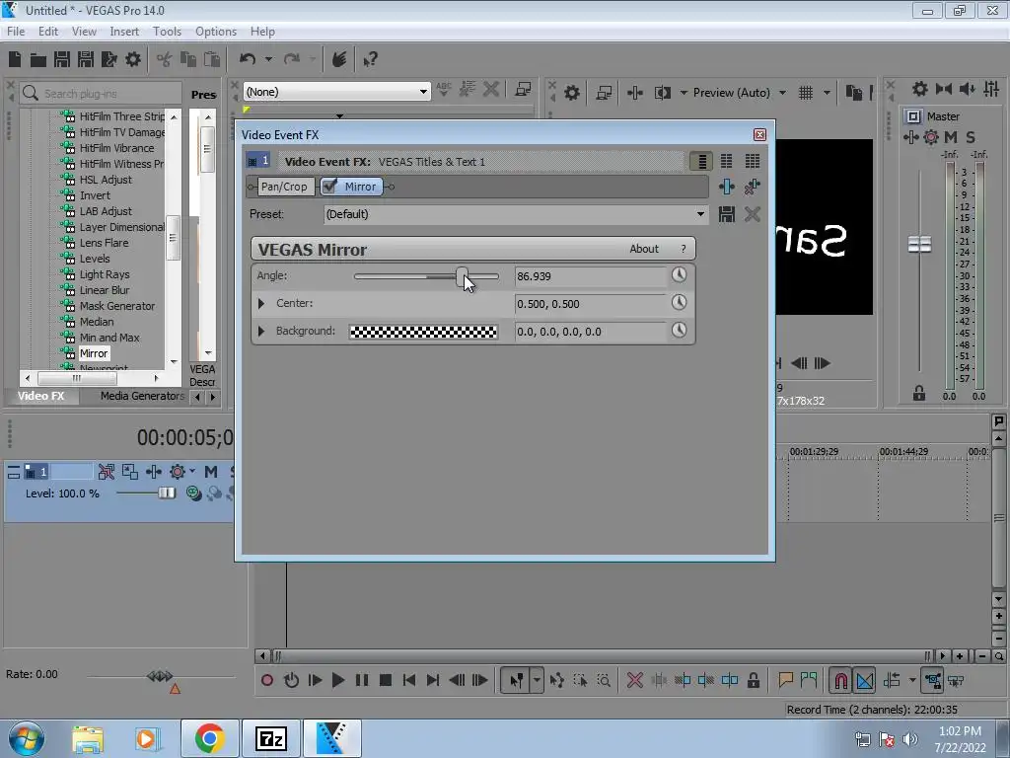The height and width of the screenshot is (758, 1010).
Task: Click the Pan/Crop button in FX chain
Action: click(284, 187)
